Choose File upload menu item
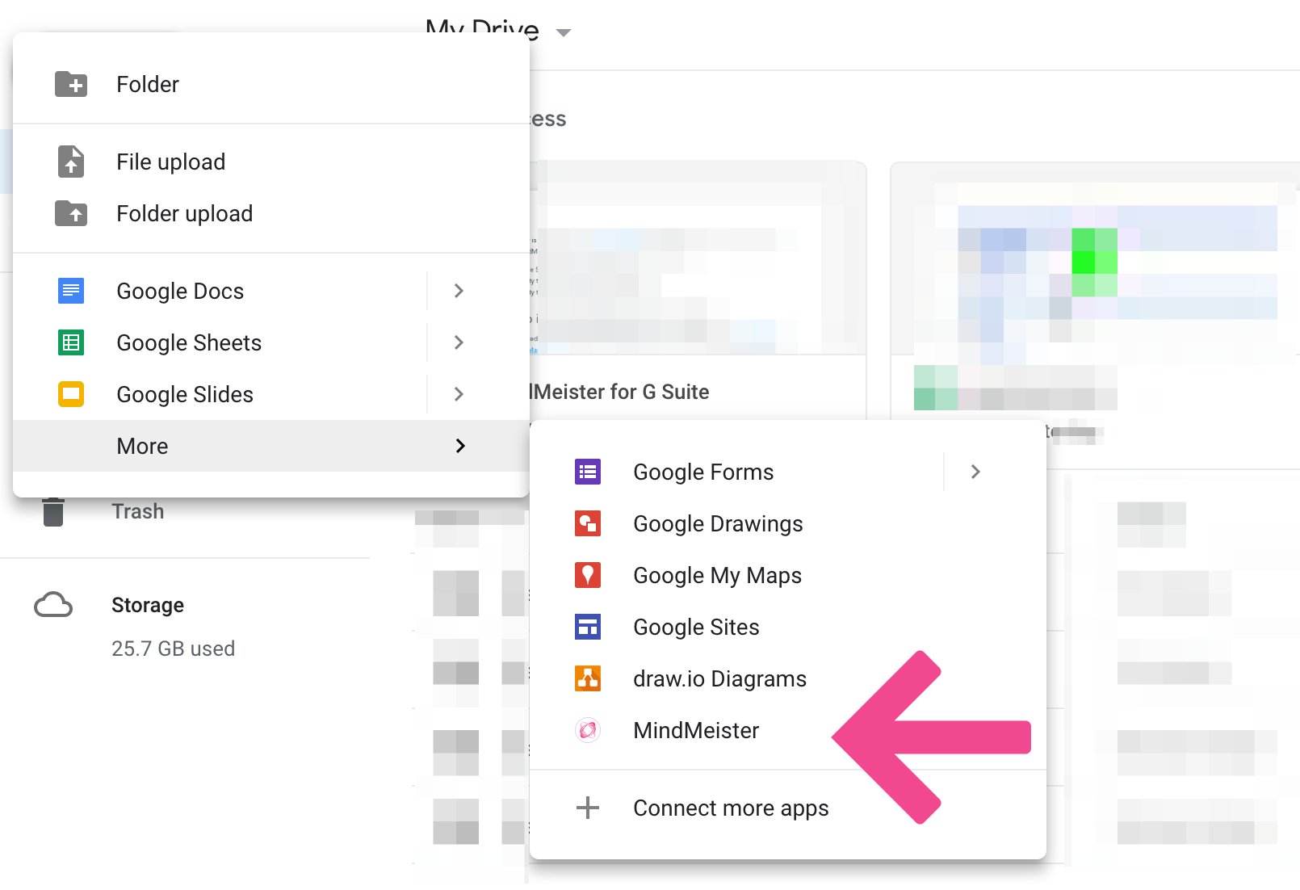Screen dimensions: 1300x890 click(x=271, y=162)
